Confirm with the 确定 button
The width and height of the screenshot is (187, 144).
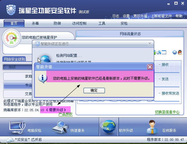(x=94, y=90)
